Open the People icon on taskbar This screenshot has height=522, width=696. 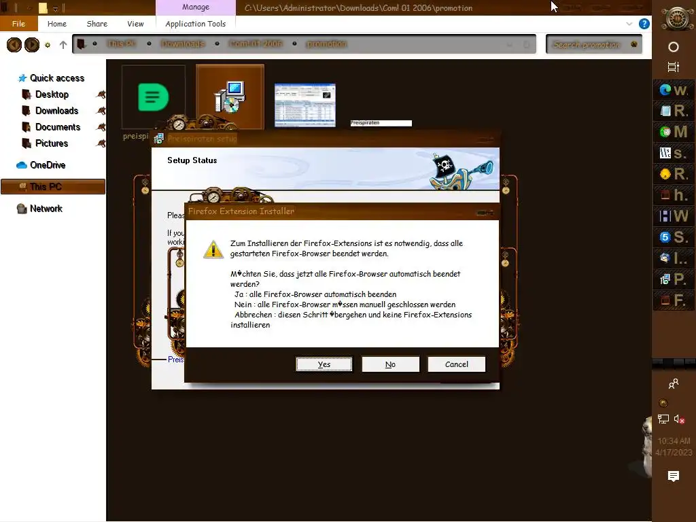pyautogui.click(x=674, y=383)
